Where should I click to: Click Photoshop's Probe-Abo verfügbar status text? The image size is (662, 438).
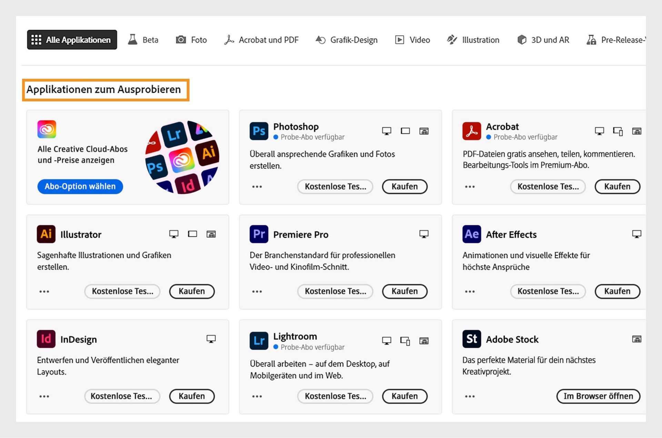[x=312, y=137]
